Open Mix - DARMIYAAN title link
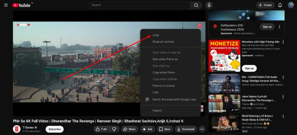This screenshot has width=297, height=135. tap(261, 79)
